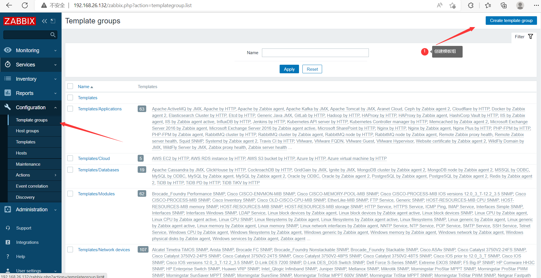Image resolution: width=541 pixels, height=278 pixels.
Task: Open Templates/Modules group link
Action: (x=96, y=194)
